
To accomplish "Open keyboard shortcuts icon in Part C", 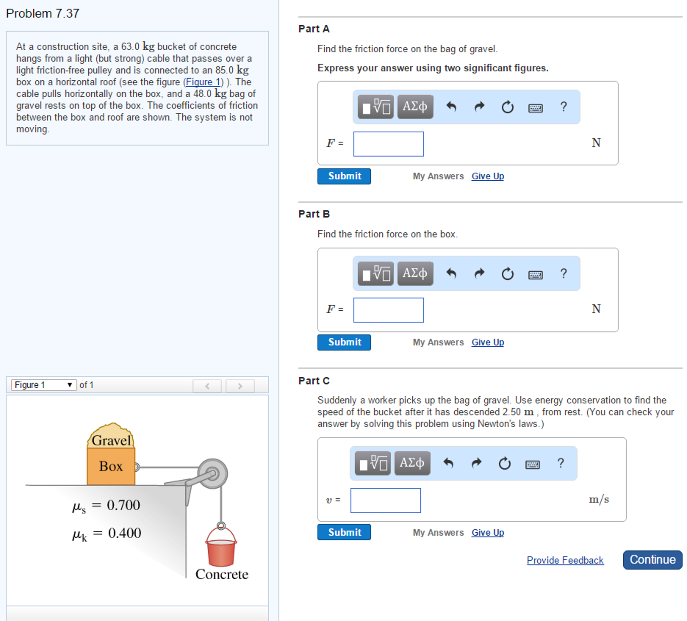I will coord(532,464).
